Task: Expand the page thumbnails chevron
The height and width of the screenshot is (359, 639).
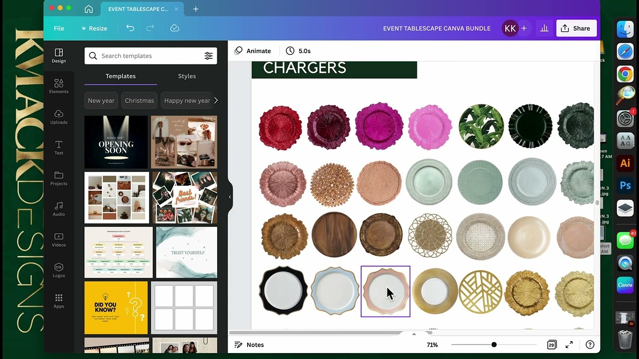Action: tap(414, 334)
